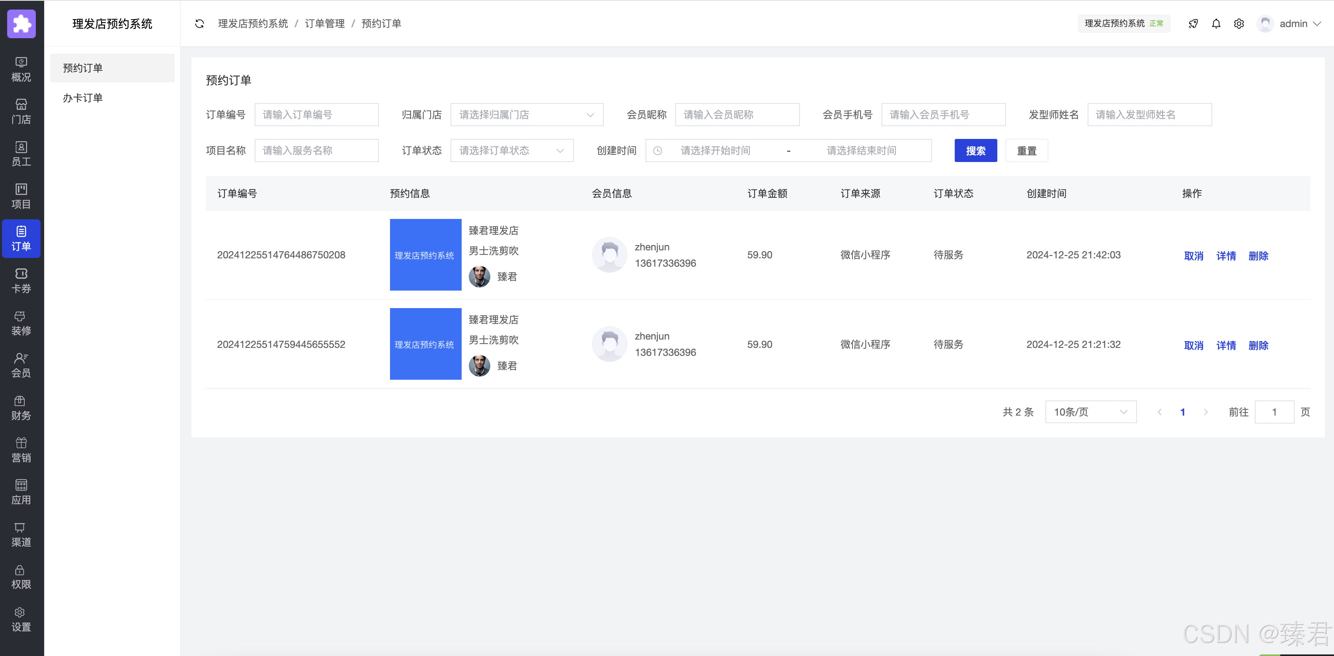The width and height of the screenshot is (1334, 656).
Task: Click the 请选择结束时间 end time field
Action: [861, 151]
